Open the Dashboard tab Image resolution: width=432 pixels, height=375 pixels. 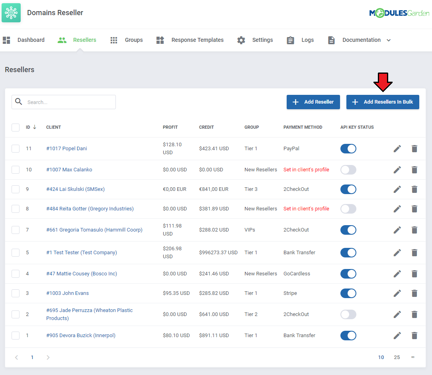click(x=24, y=40)
